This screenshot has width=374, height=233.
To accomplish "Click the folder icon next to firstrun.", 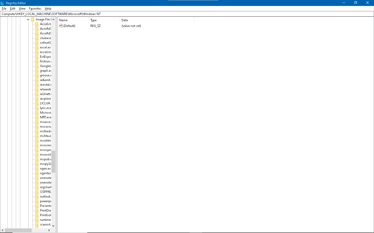I will tap(37, 61).
